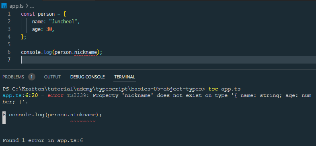Open the DEBUG CONSOLE tab
Image resolution: width=316 pixels, height=146 pixels.
pyautogui.click(x=88, y=77)
